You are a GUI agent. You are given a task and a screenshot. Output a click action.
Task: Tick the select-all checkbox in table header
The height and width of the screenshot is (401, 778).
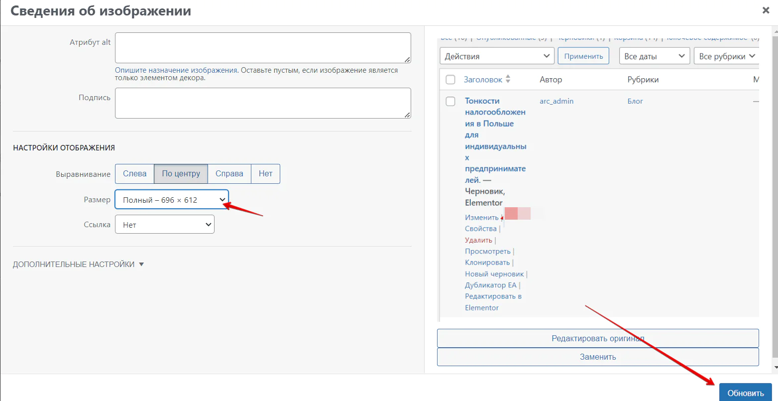(450, 80)
